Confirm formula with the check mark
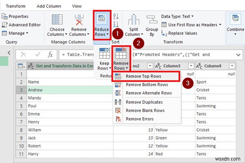The image size is (245, 163). click(x=37, y=55)
